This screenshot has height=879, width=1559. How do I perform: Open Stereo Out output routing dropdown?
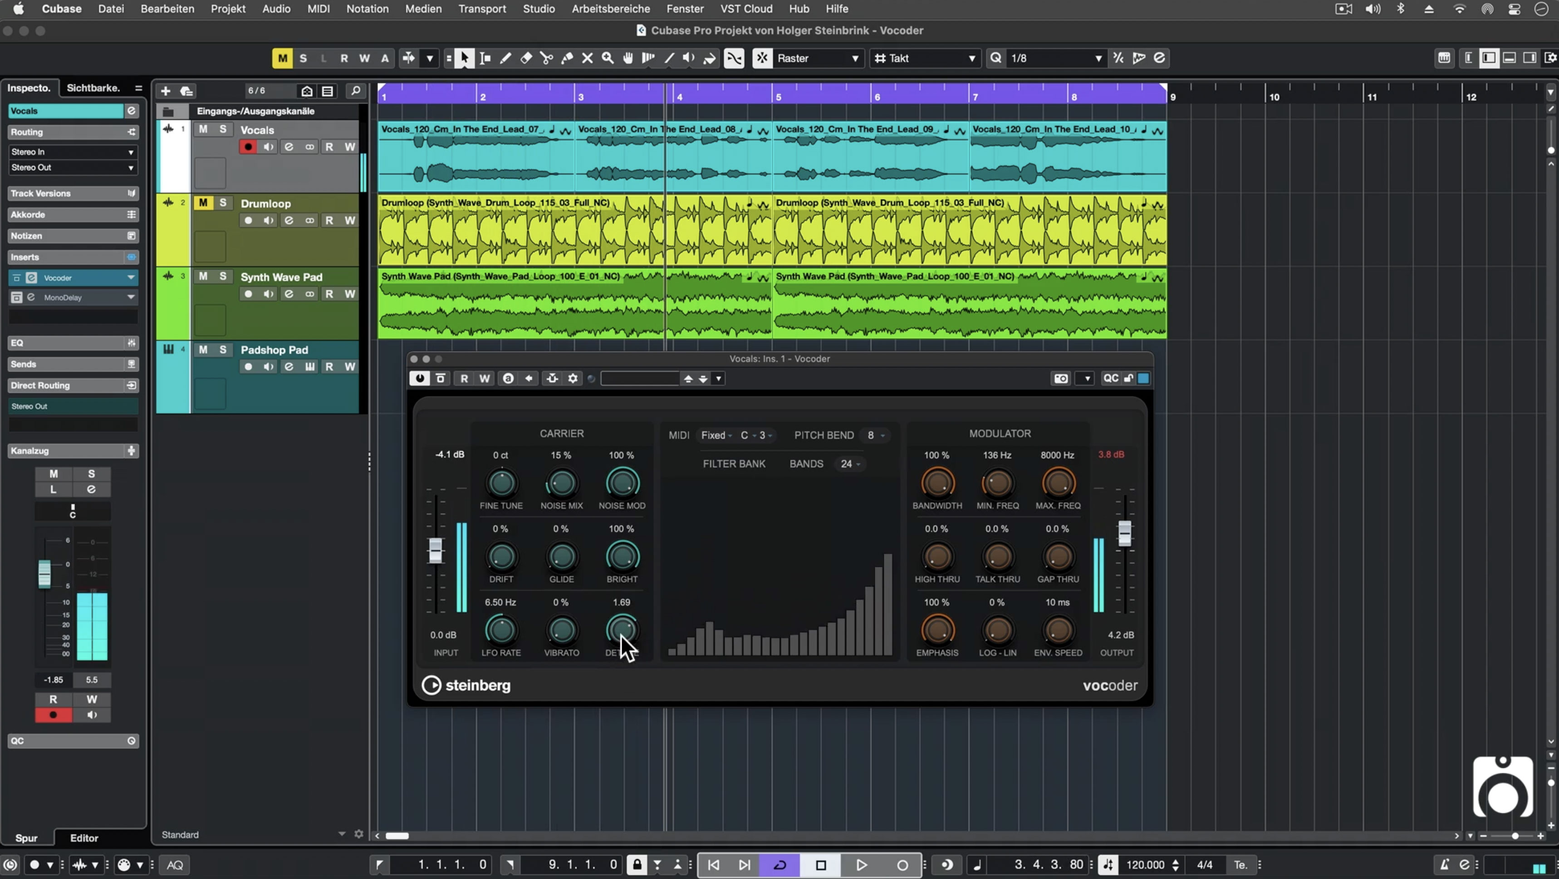point(73,167)
